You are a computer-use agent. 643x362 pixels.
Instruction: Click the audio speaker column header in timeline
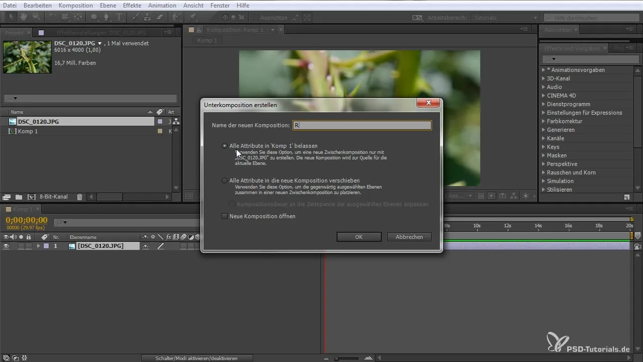pyautogui.click(x=14, y=237)
